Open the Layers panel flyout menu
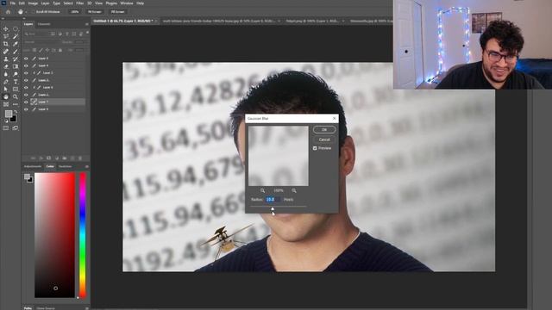Image resolution: width=552 pixels, height=310 pixels. coord(86,24)
